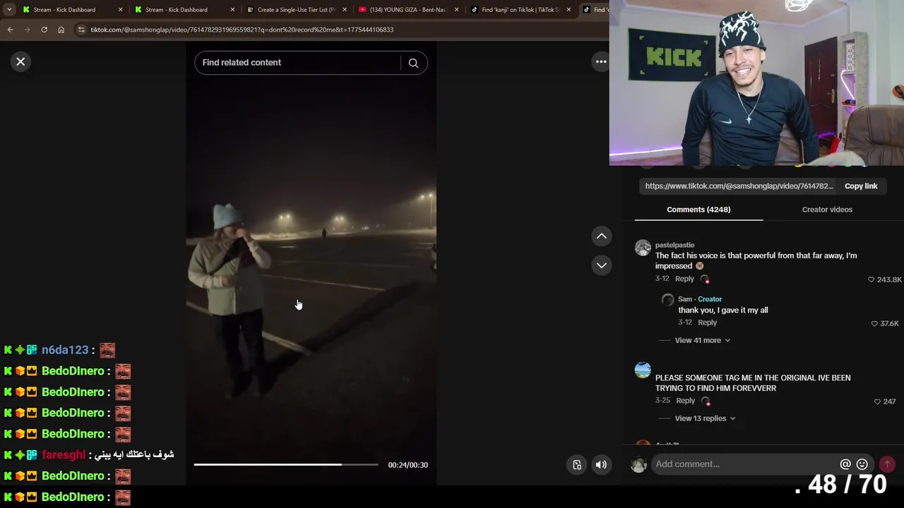Click the browser back arrow
The height and width of the screenshot is (508, 904).
11,30
